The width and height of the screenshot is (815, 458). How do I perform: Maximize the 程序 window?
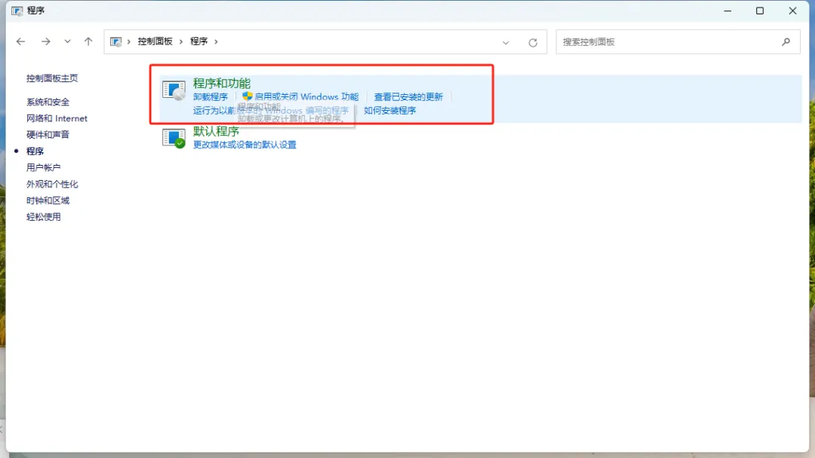[760, 11]
